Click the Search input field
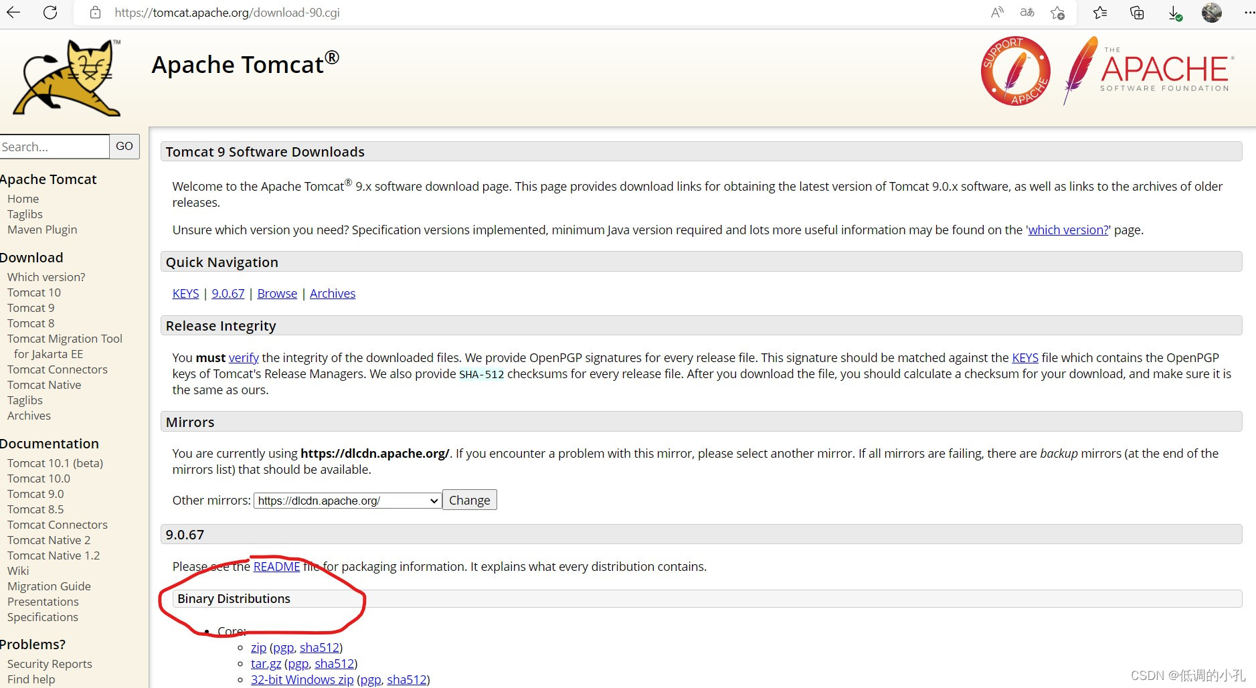 54,147
